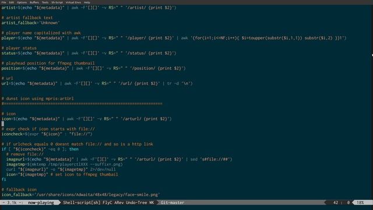Open the Sh-Script menu
The height and width of the screenshot is (210, 373).
pyautogui.click(x=57, y=2)
